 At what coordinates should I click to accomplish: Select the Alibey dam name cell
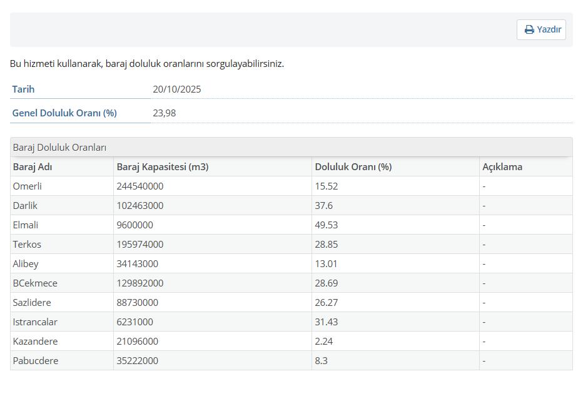pos(26,264)
